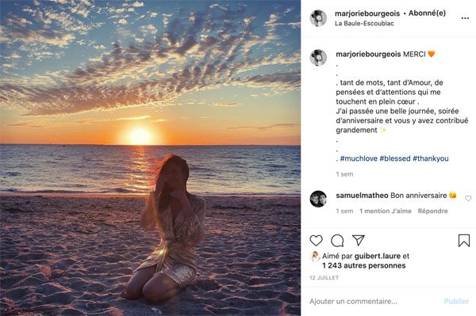476x316 pixels.
Task: Like the post with heart icon
Action: (x=316, y=241)
